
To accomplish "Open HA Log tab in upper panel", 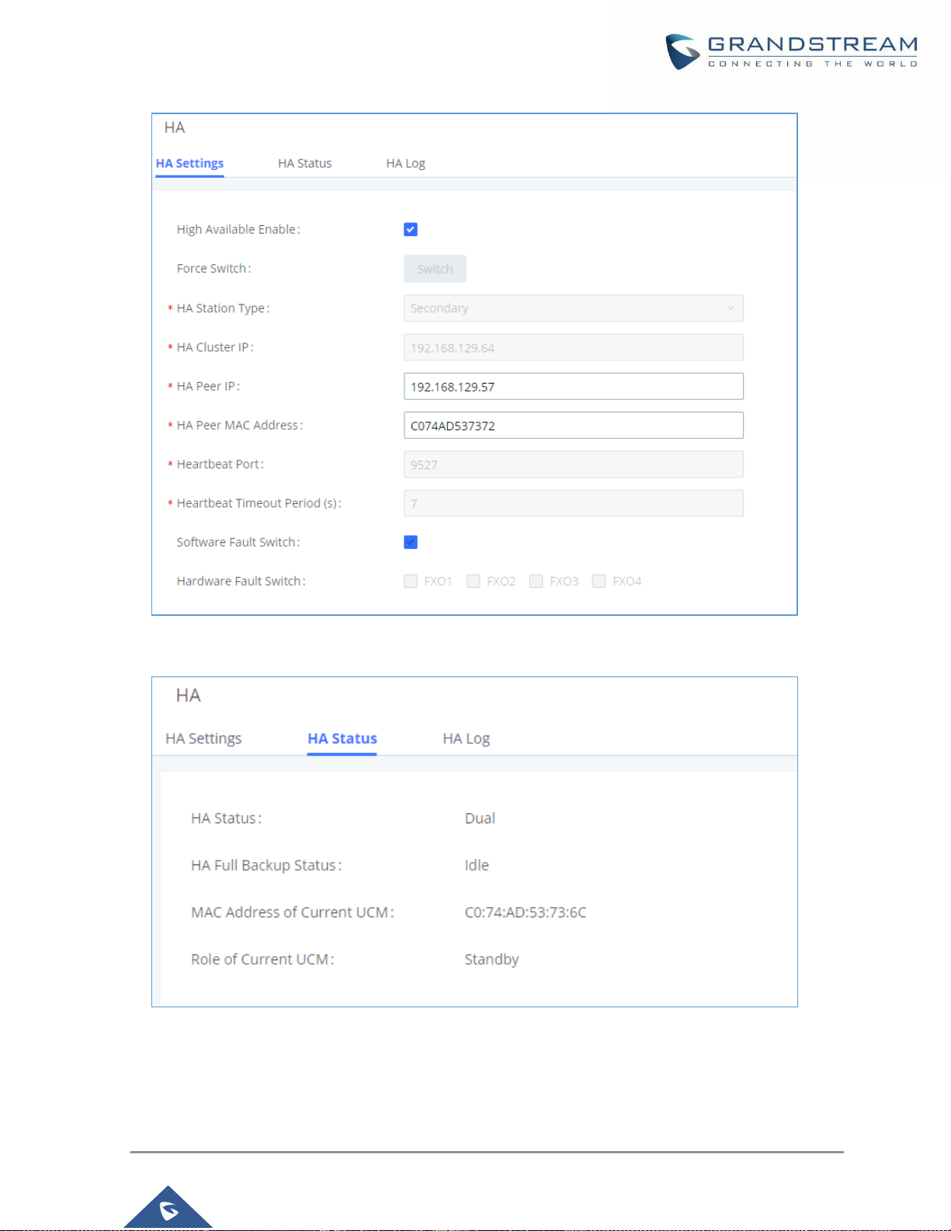I will pos(405,163).
